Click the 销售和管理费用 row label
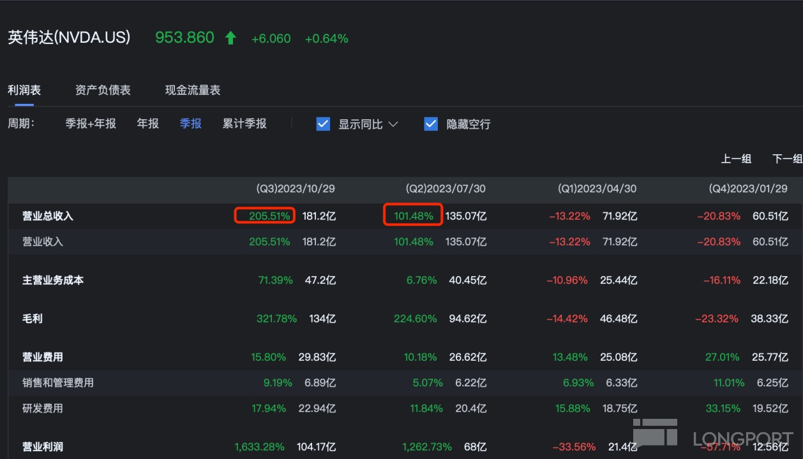Screen dimensions: 803x459 pyautogui.click(x=58, y=382)
